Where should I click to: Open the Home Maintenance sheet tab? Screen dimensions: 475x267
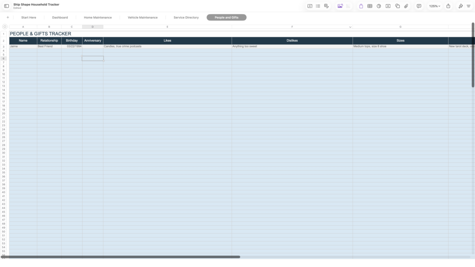pos(97,17)
